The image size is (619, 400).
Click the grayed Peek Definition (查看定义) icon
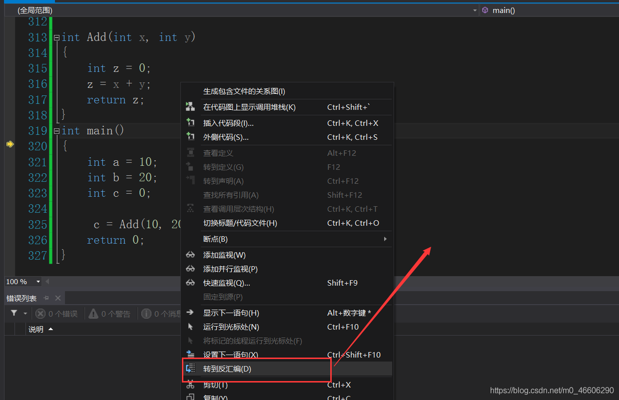(x=190, y=152)
